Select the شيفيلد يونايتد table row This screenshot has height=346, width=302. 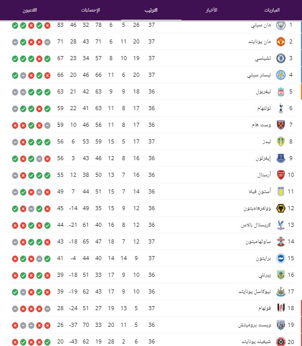point(153,341)
